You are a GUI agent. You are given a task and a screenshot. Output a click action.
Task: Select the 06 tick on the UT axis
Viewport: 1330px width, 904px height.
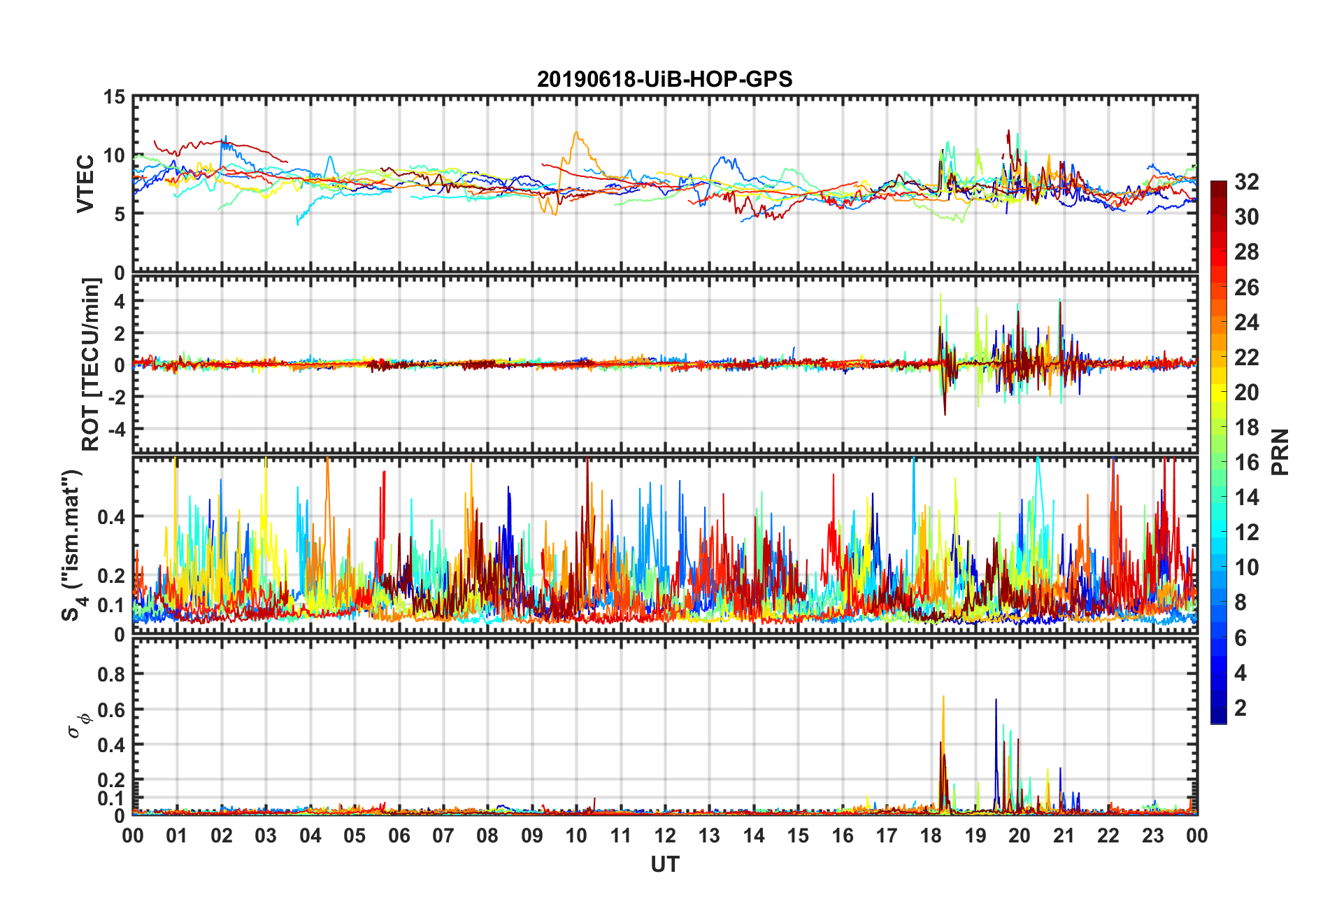coord(399,835)
